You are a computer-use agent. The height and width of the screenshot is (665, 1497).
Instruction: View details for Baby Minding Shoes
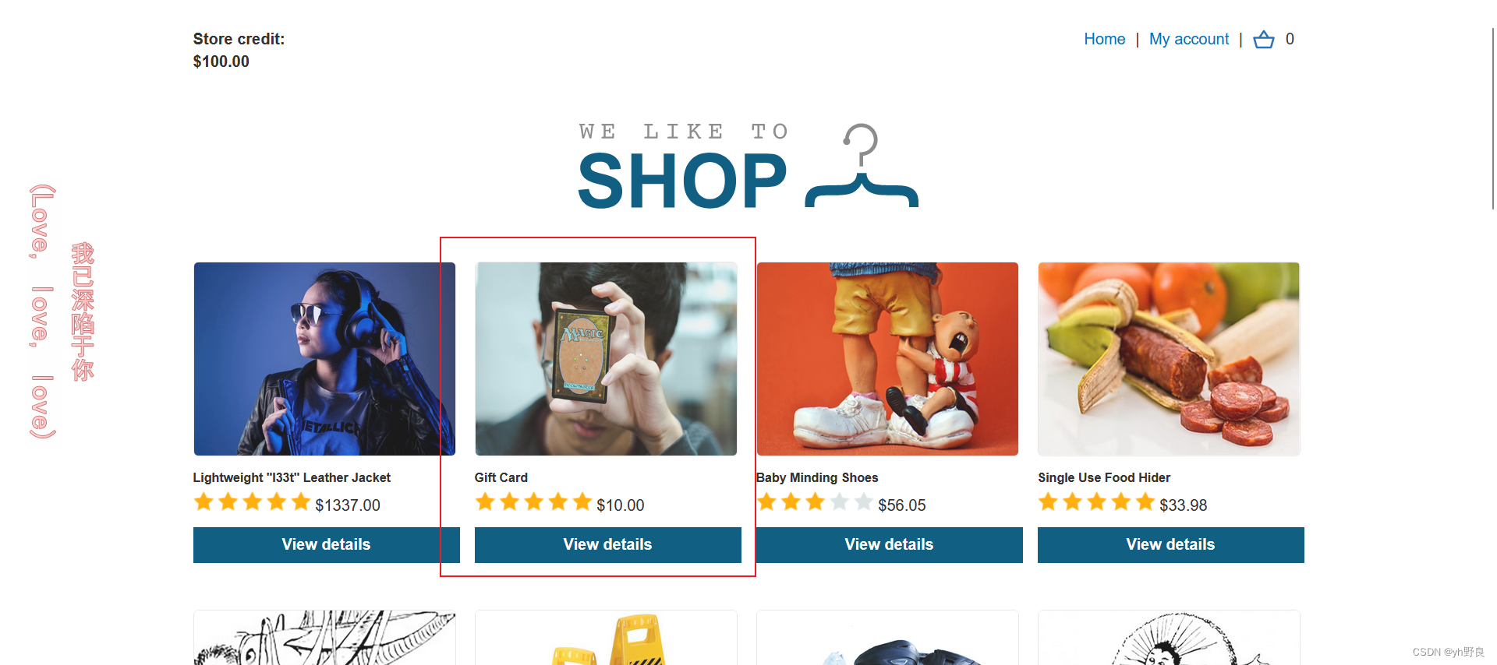click(889, 544)
